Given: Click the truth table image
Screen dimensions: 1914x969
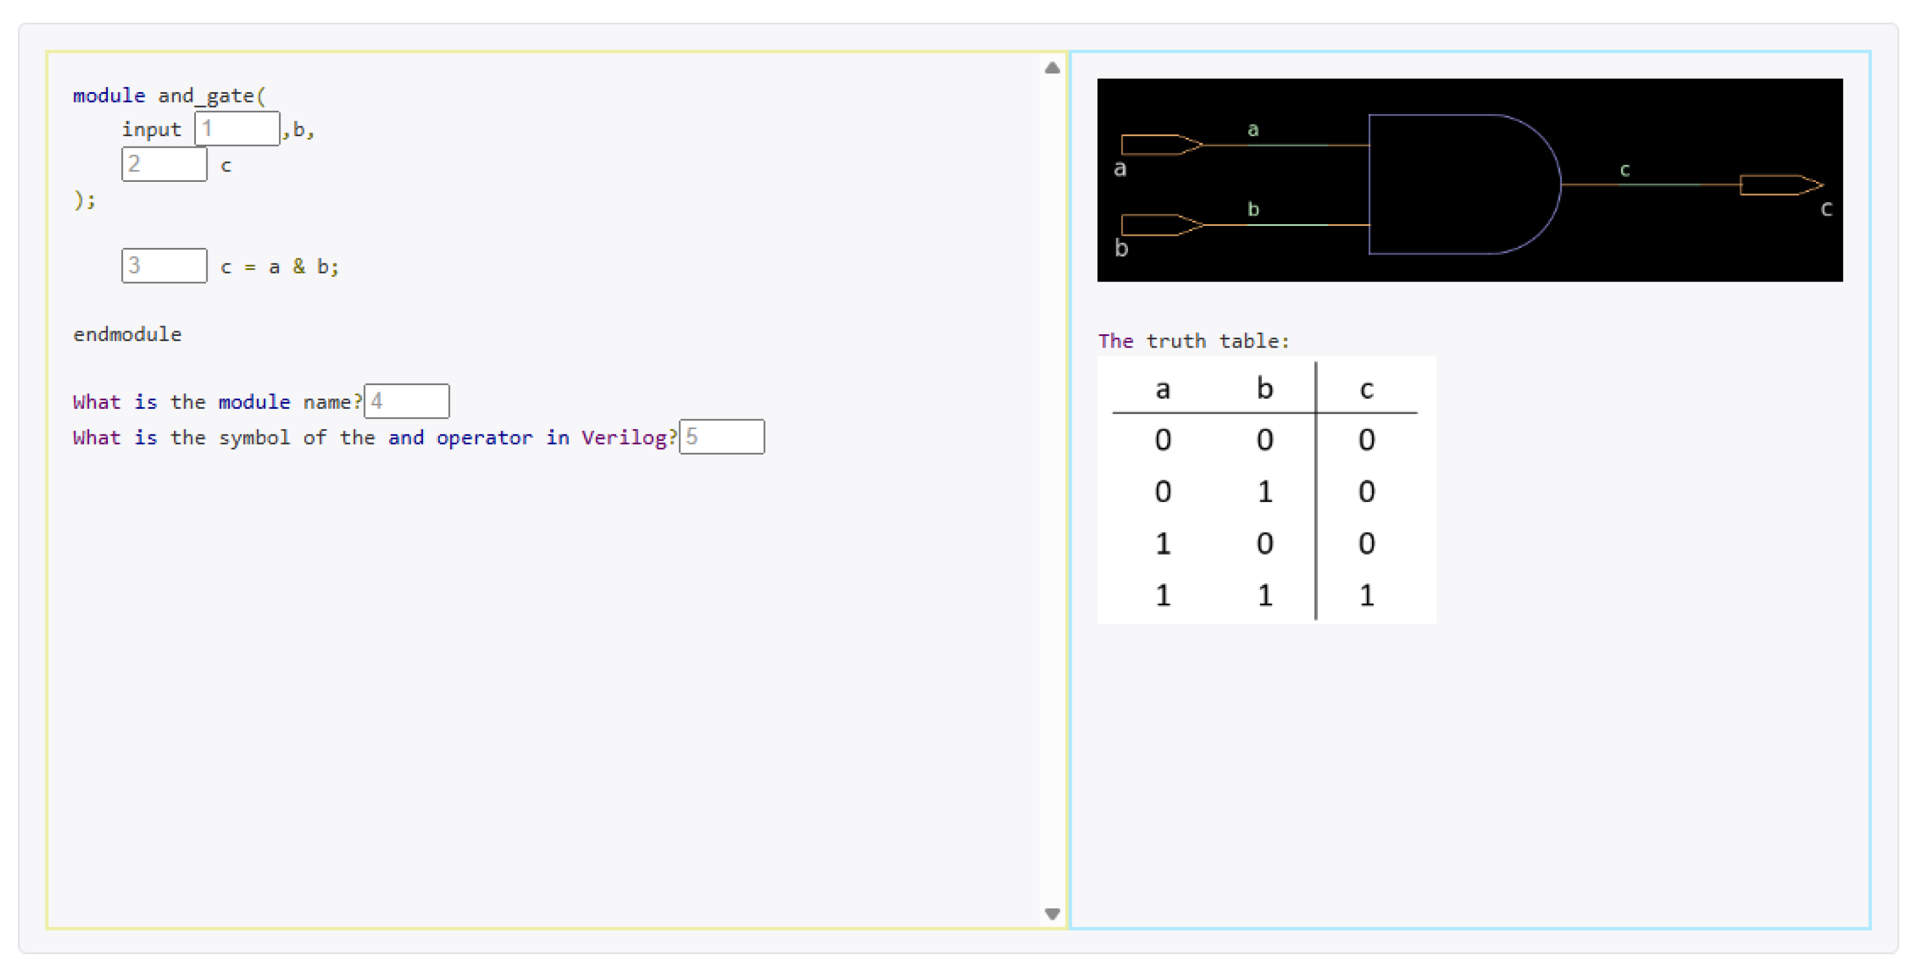Looking at the screenshot, I should click(1266, 491).
